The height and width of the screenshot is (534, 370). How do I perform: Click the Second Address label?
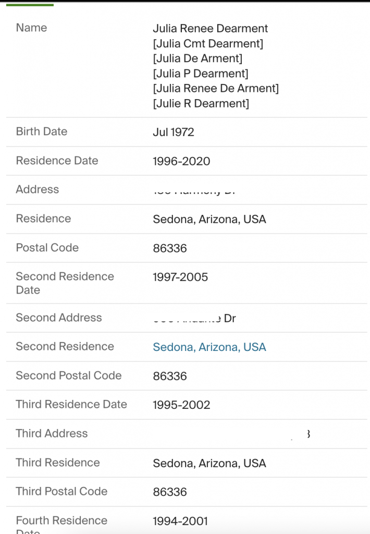pyautogui.click(x=58, y=318)
